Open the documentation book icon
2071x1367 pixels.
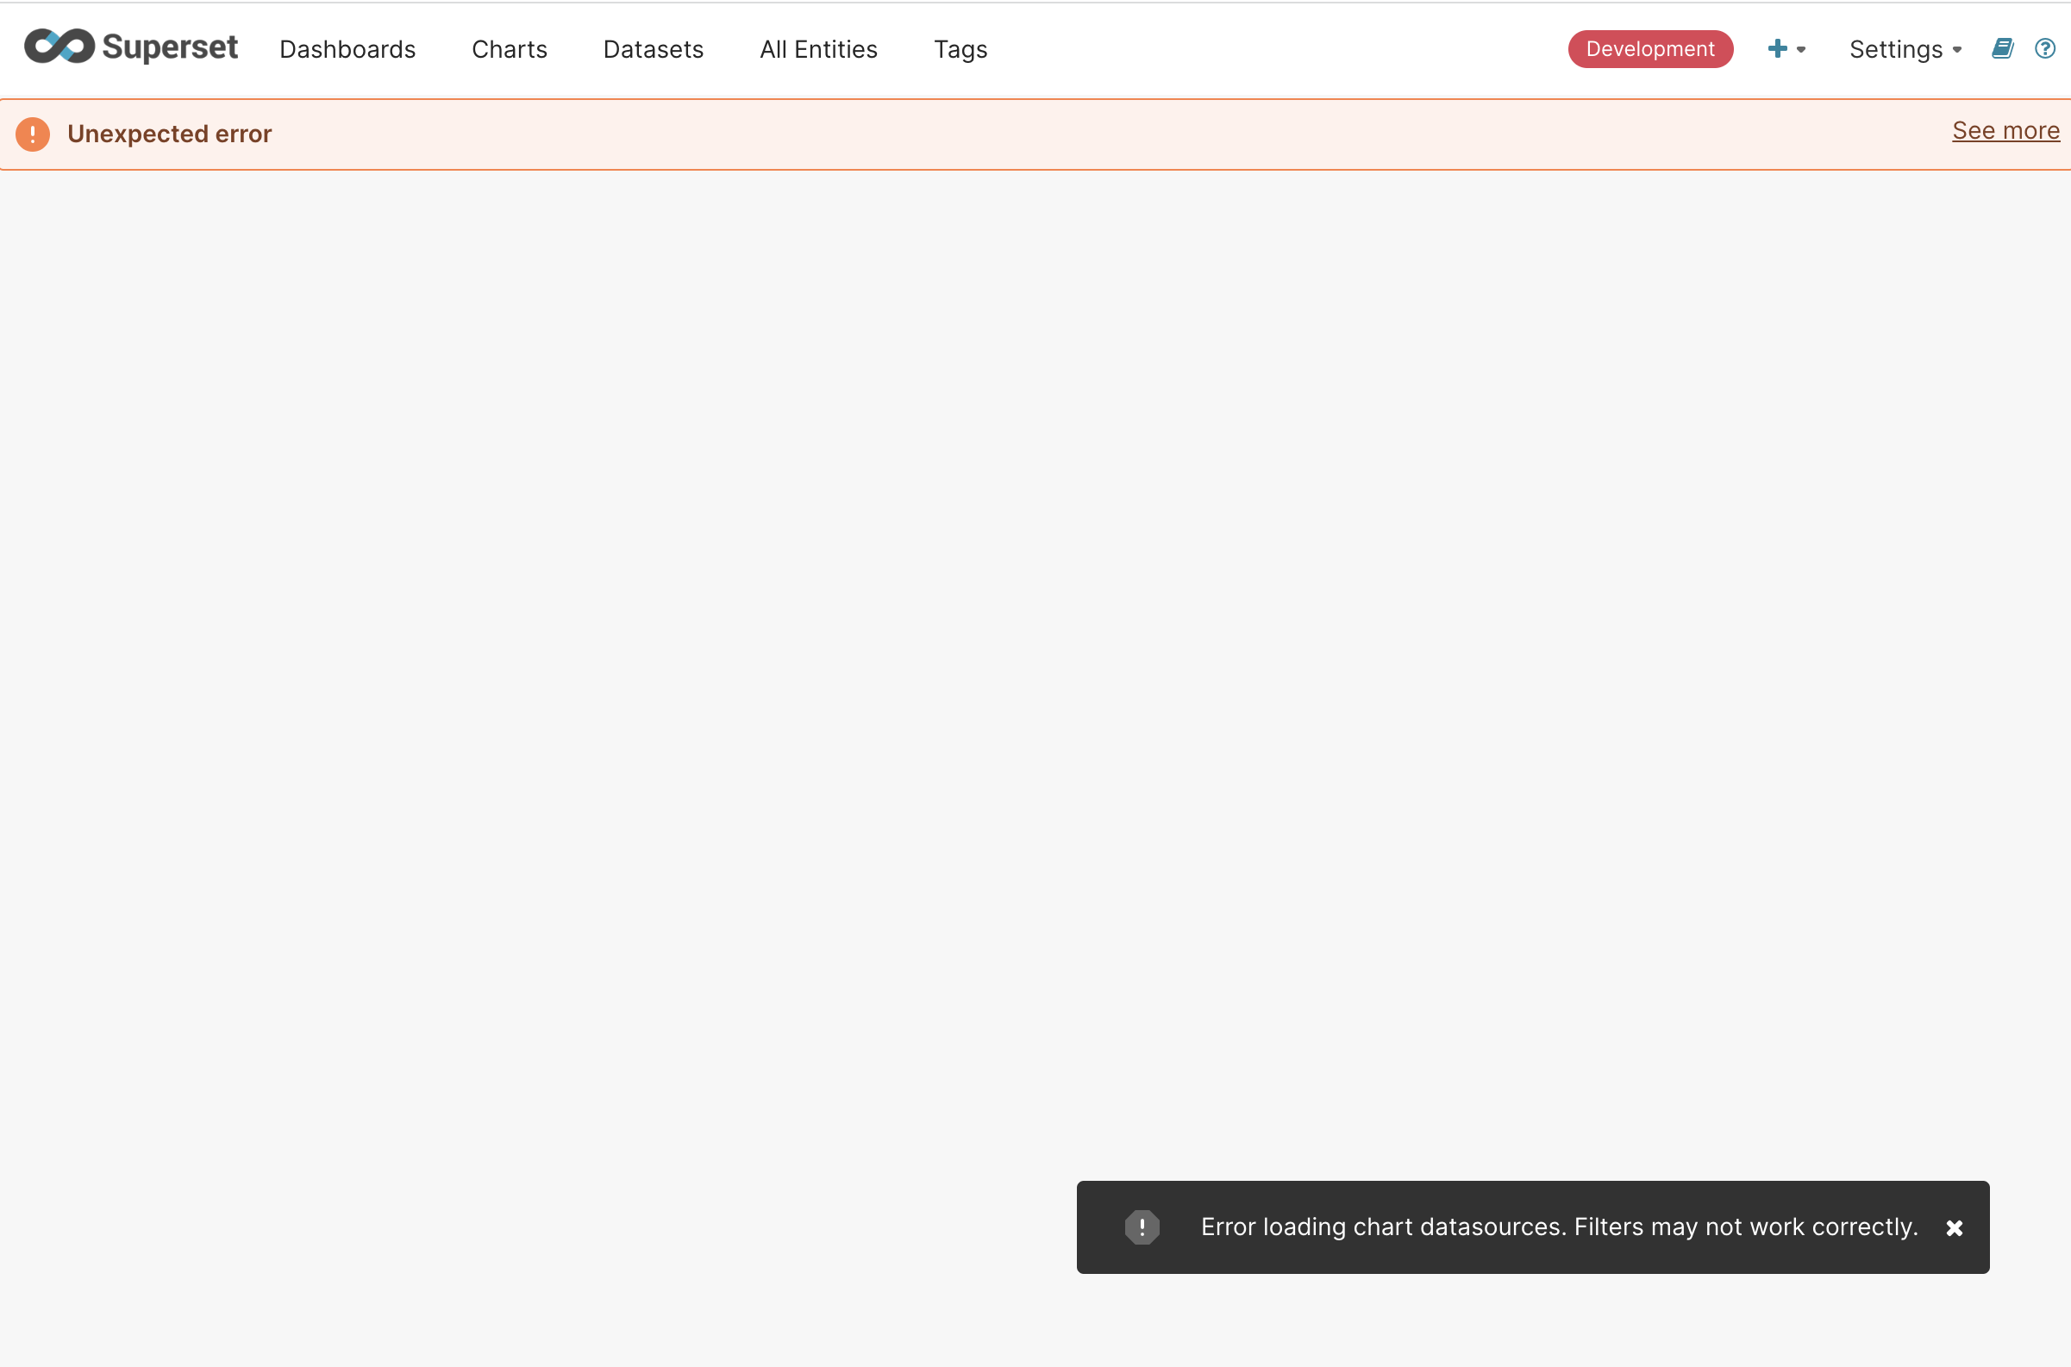(x=2002, y=49)
